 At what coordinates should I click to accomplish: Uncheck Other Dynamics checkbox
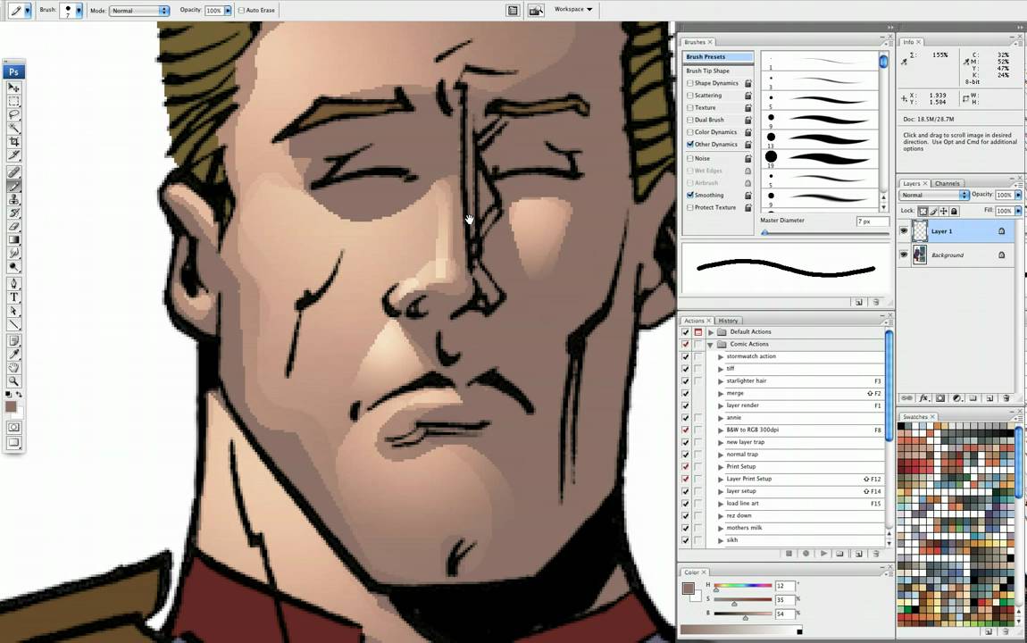pyautogui.click(x=689, y=144)
